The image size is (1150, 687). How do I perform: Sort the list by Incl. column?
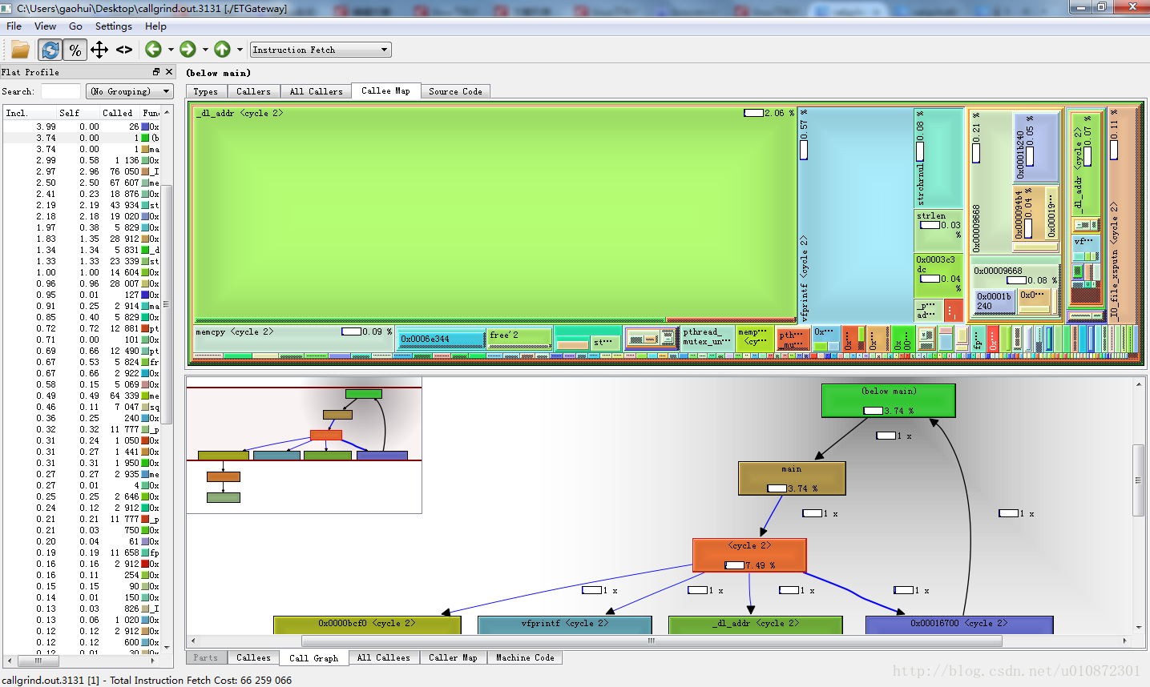[x=30, y=113]
